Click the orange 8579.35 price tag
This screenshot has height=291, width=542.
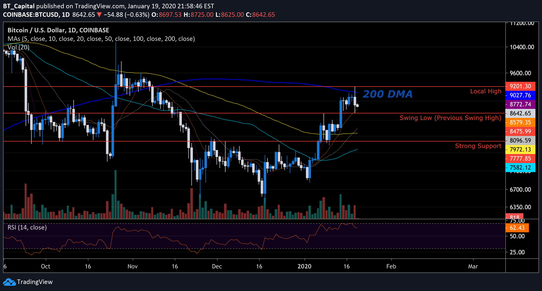coord(520,122)
